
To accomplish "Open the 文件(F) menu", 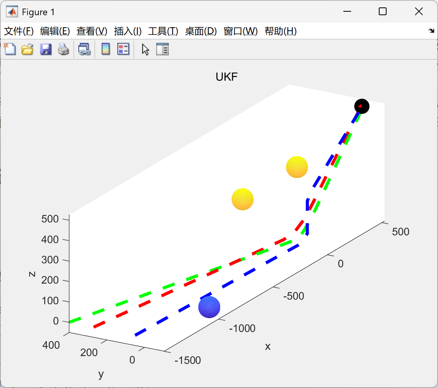I will tap(19, 31).
